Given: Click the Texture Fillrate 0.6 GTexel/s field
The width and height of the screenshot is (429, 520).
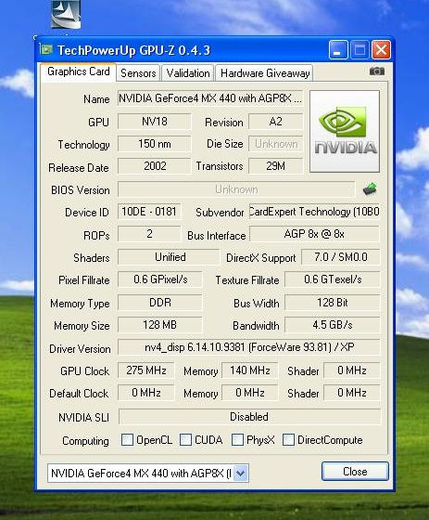Looking at the screenshot, I should pyautogui.click(x=333, y=279).
